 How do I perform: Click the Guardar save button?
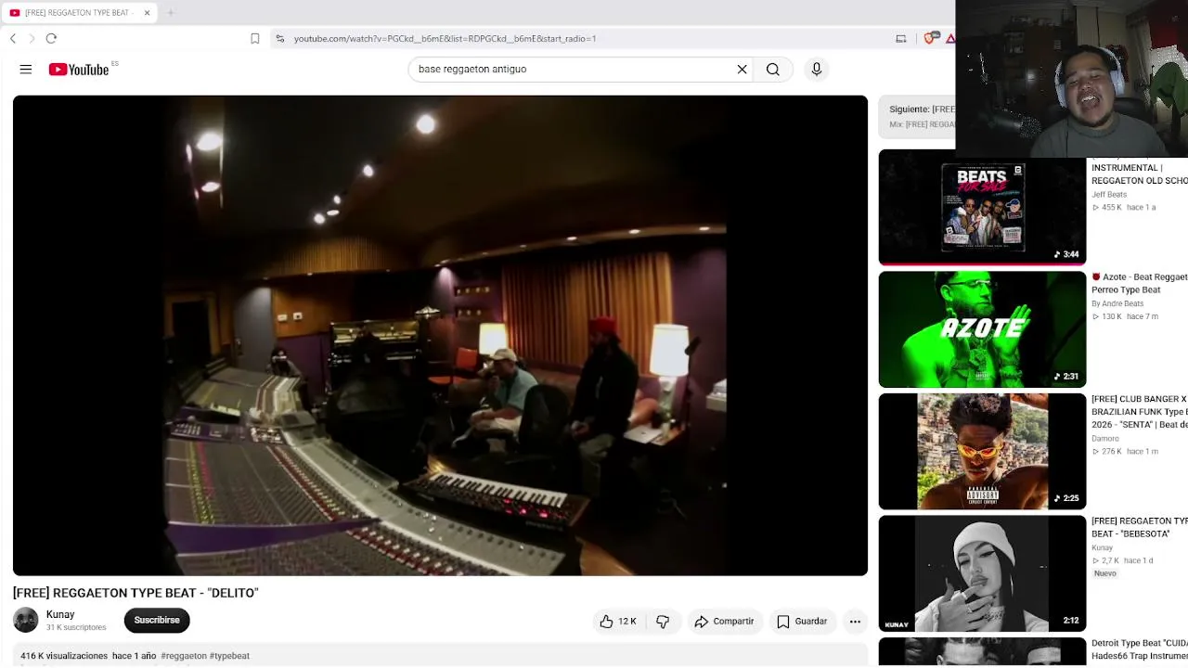click(x=802, y=622)
